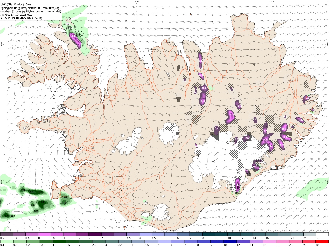Click the '4.5' label under the snow scale
The width and height of the screenshot is (329, 247).
154,238
